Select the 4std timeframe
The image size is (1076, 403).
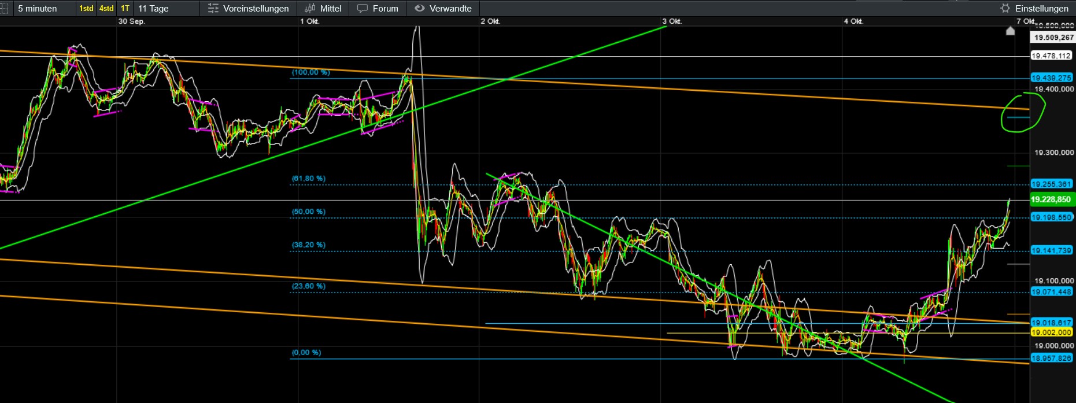coord(106,8)
